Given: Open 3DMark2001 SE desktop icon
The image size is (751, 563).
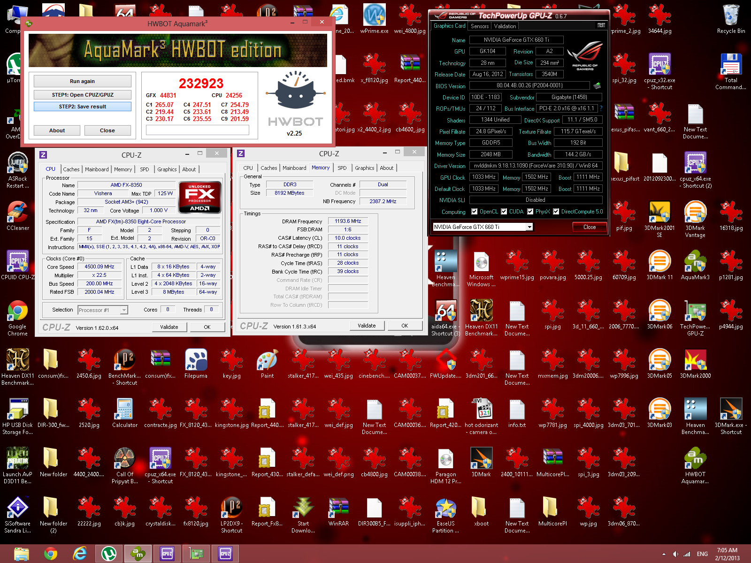Looking at the screenshot, I should [659, 219].
